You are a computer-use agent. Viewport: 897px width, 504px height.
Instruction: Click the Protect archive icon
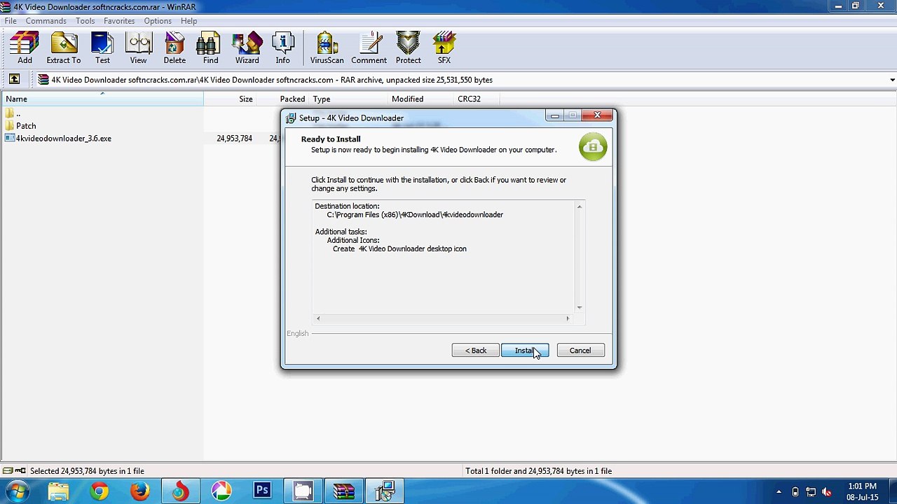click(x=408, y=48)
